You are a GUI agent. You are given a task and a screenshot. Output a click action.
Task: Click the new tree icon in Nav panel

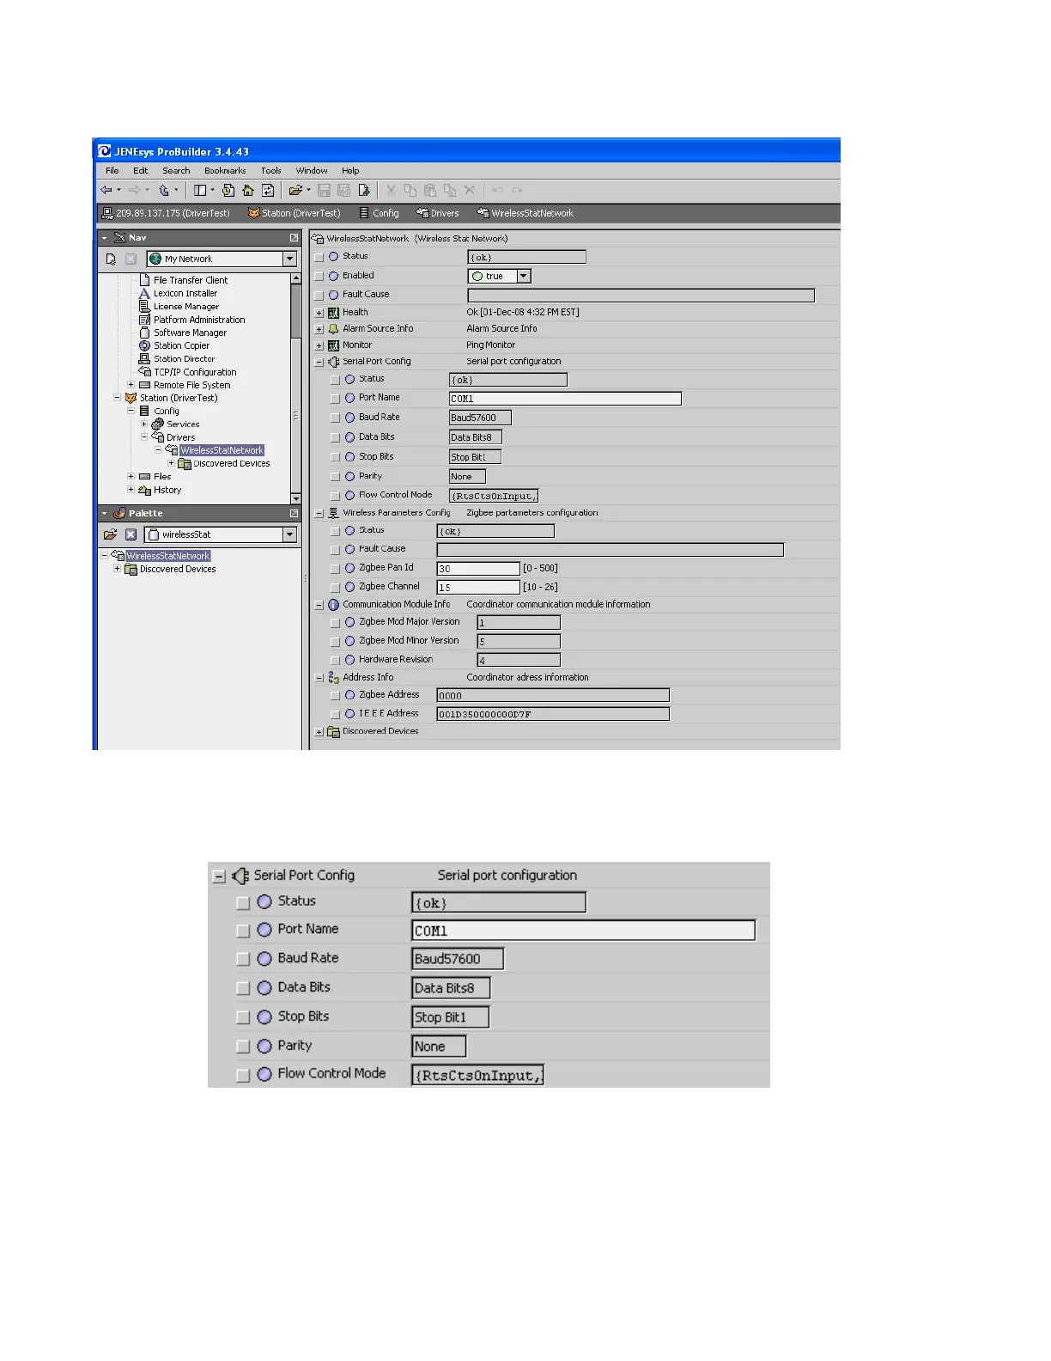(111, 259)
